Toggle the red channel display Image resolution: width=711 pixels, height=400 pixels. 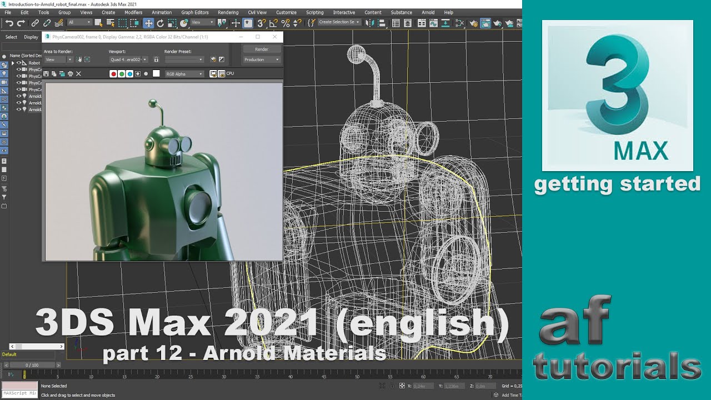click(114, 74)
